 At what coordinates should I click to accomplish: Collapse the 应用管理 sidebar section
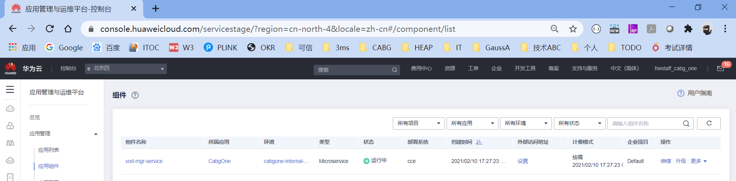point(96,134)
